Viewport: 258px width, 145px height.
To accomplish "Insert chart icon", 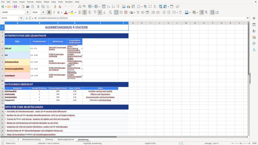I will click(128, 7).
